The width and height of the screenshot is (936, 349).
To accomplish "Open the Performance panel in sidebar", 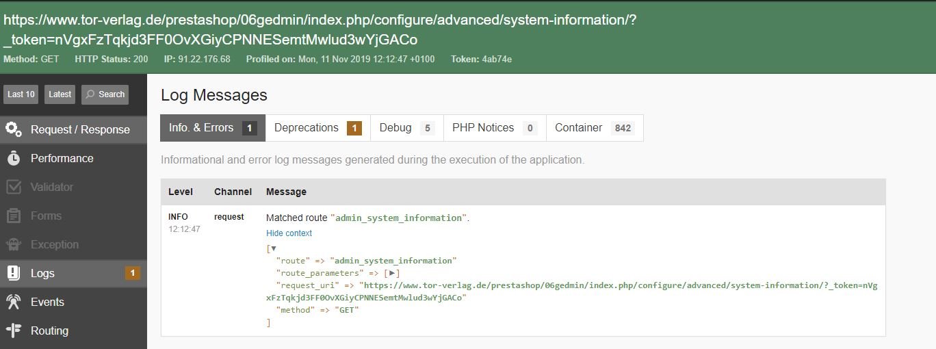I will [x=62, y=158].
